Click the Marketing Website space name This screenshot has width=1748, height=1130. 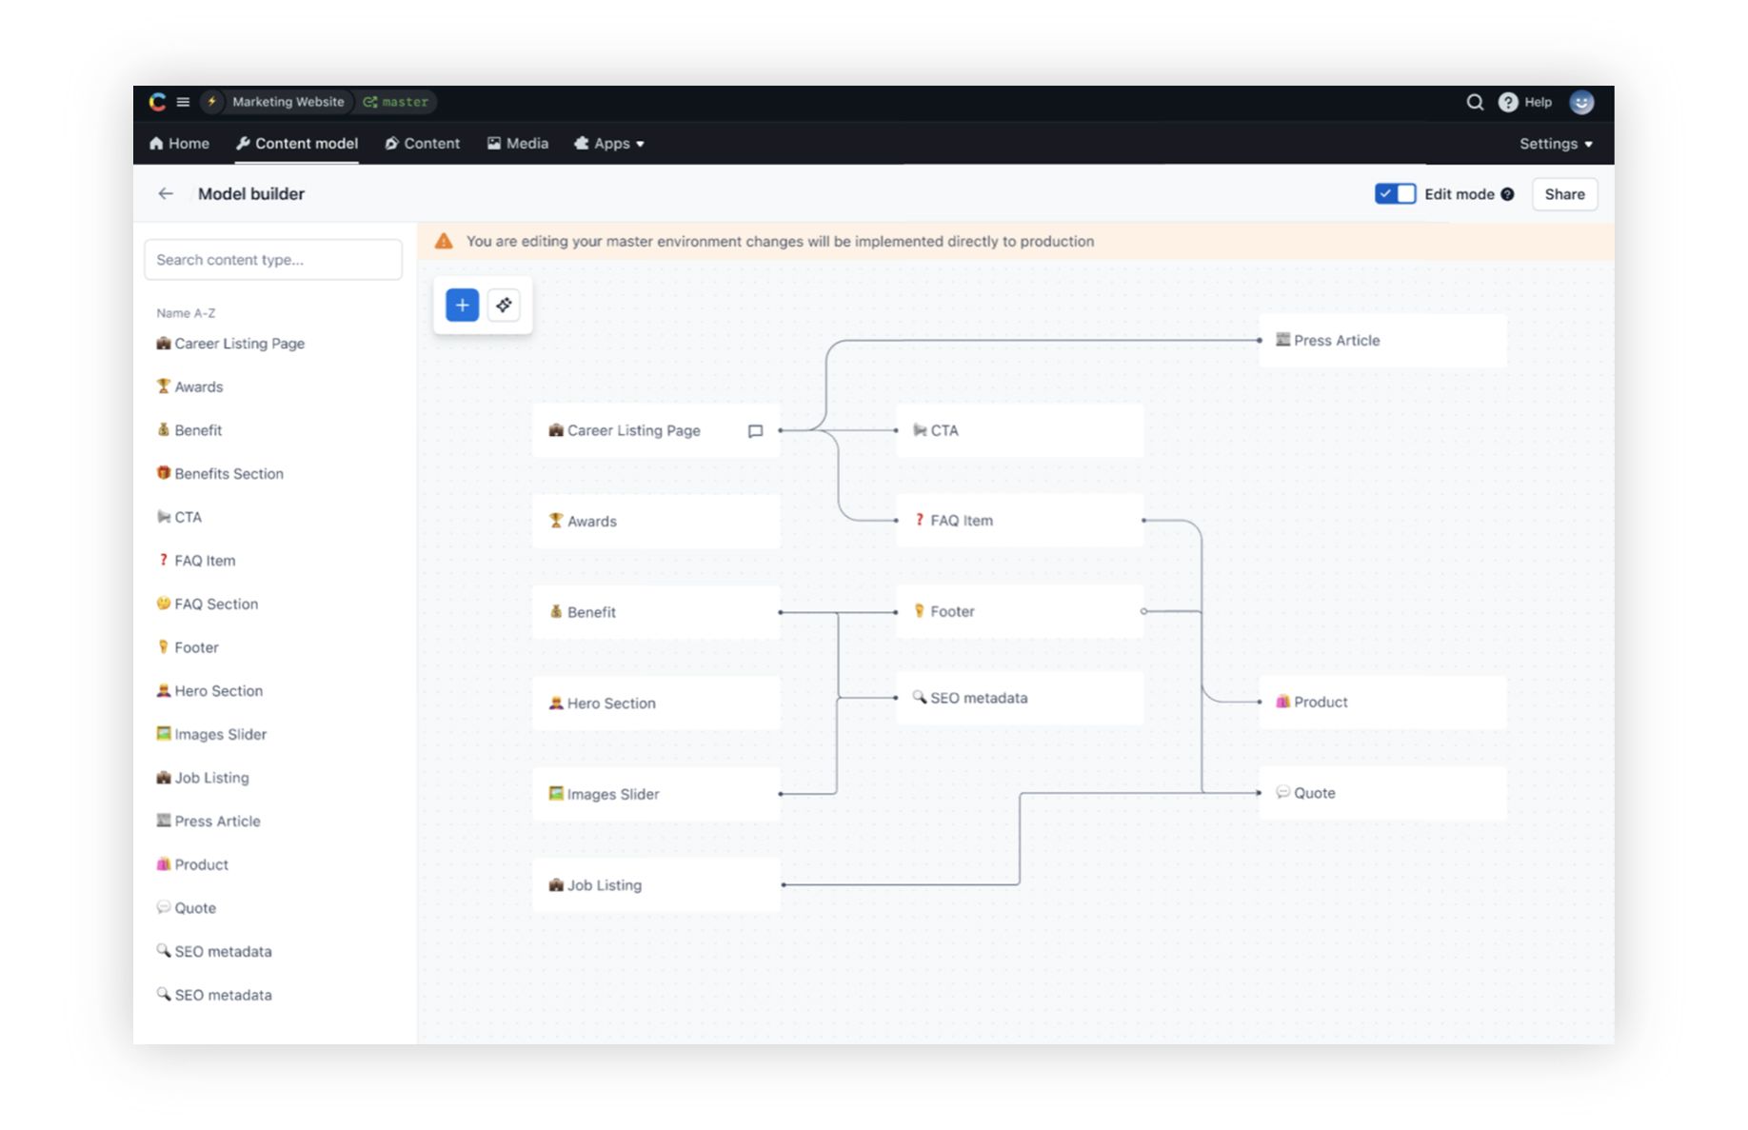(x=288, y=102)
